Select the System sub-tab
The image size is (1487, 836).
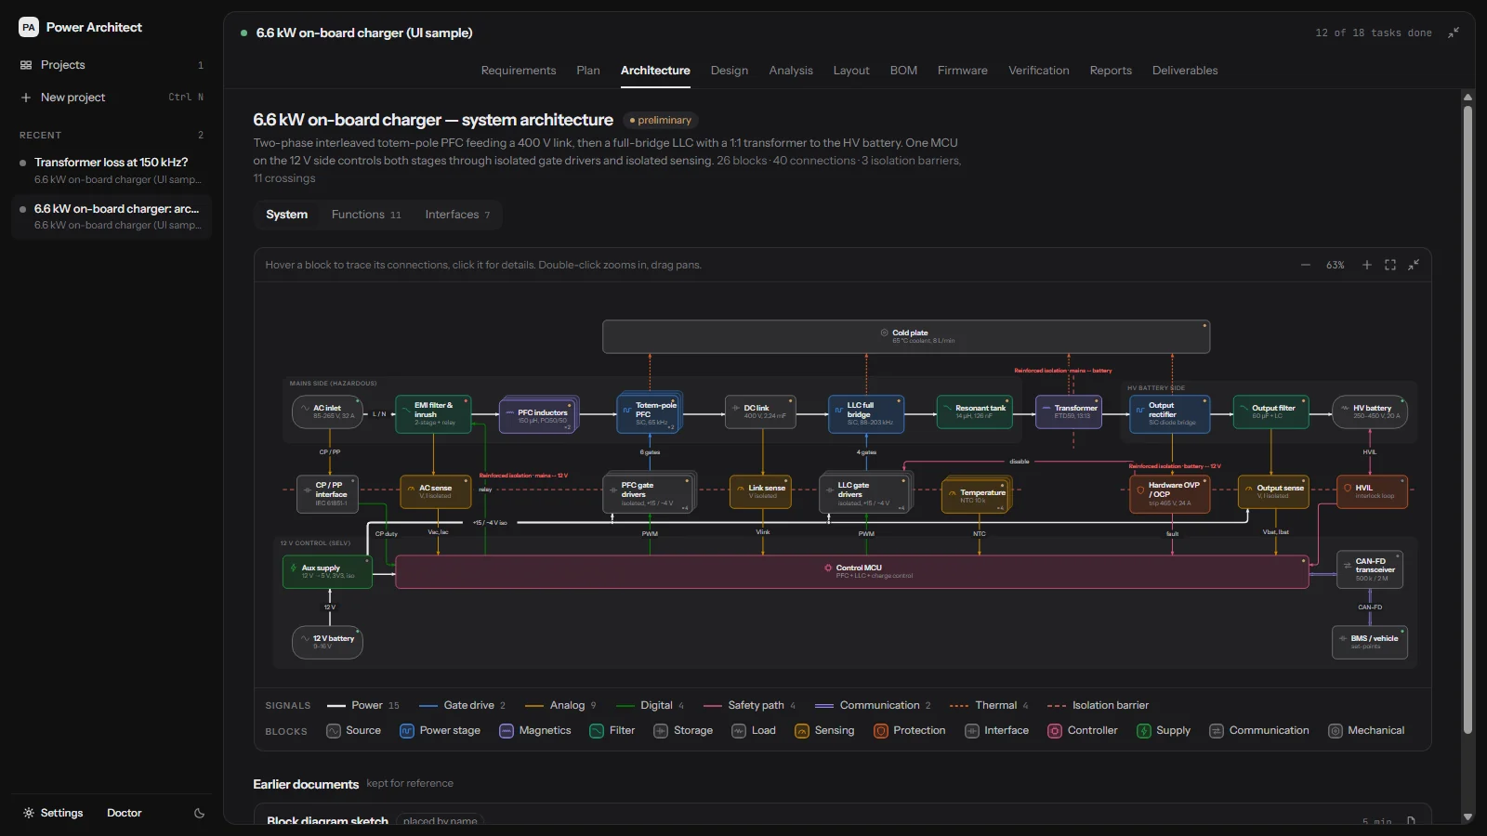[x=286, y=215]
